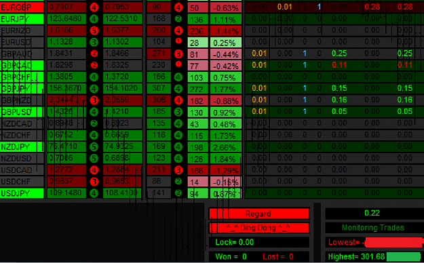This screenshot has width=424, height=263.
Task: Click the 2.66% value in NZDJPY row
Action: 226,147
